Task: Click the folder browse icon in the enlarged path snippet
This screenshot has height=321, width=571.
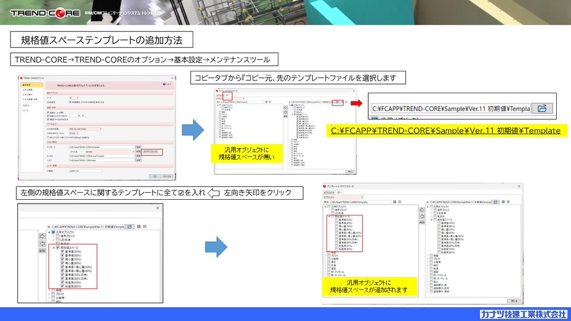Action: coord(542,108)
